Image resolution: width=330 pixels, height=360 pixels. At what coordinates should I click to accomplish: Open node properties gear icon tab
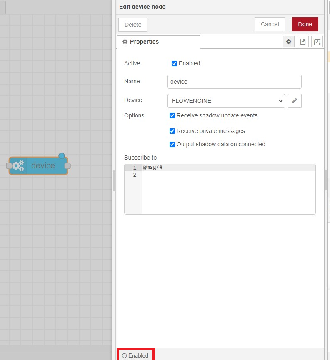289,42
